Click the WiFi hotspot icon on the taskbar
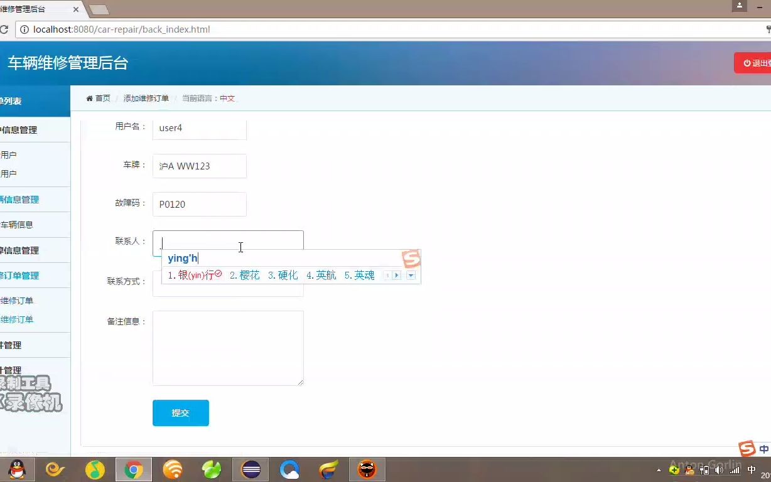The height and width of the screenshot is (482, 771). [173, 469]
